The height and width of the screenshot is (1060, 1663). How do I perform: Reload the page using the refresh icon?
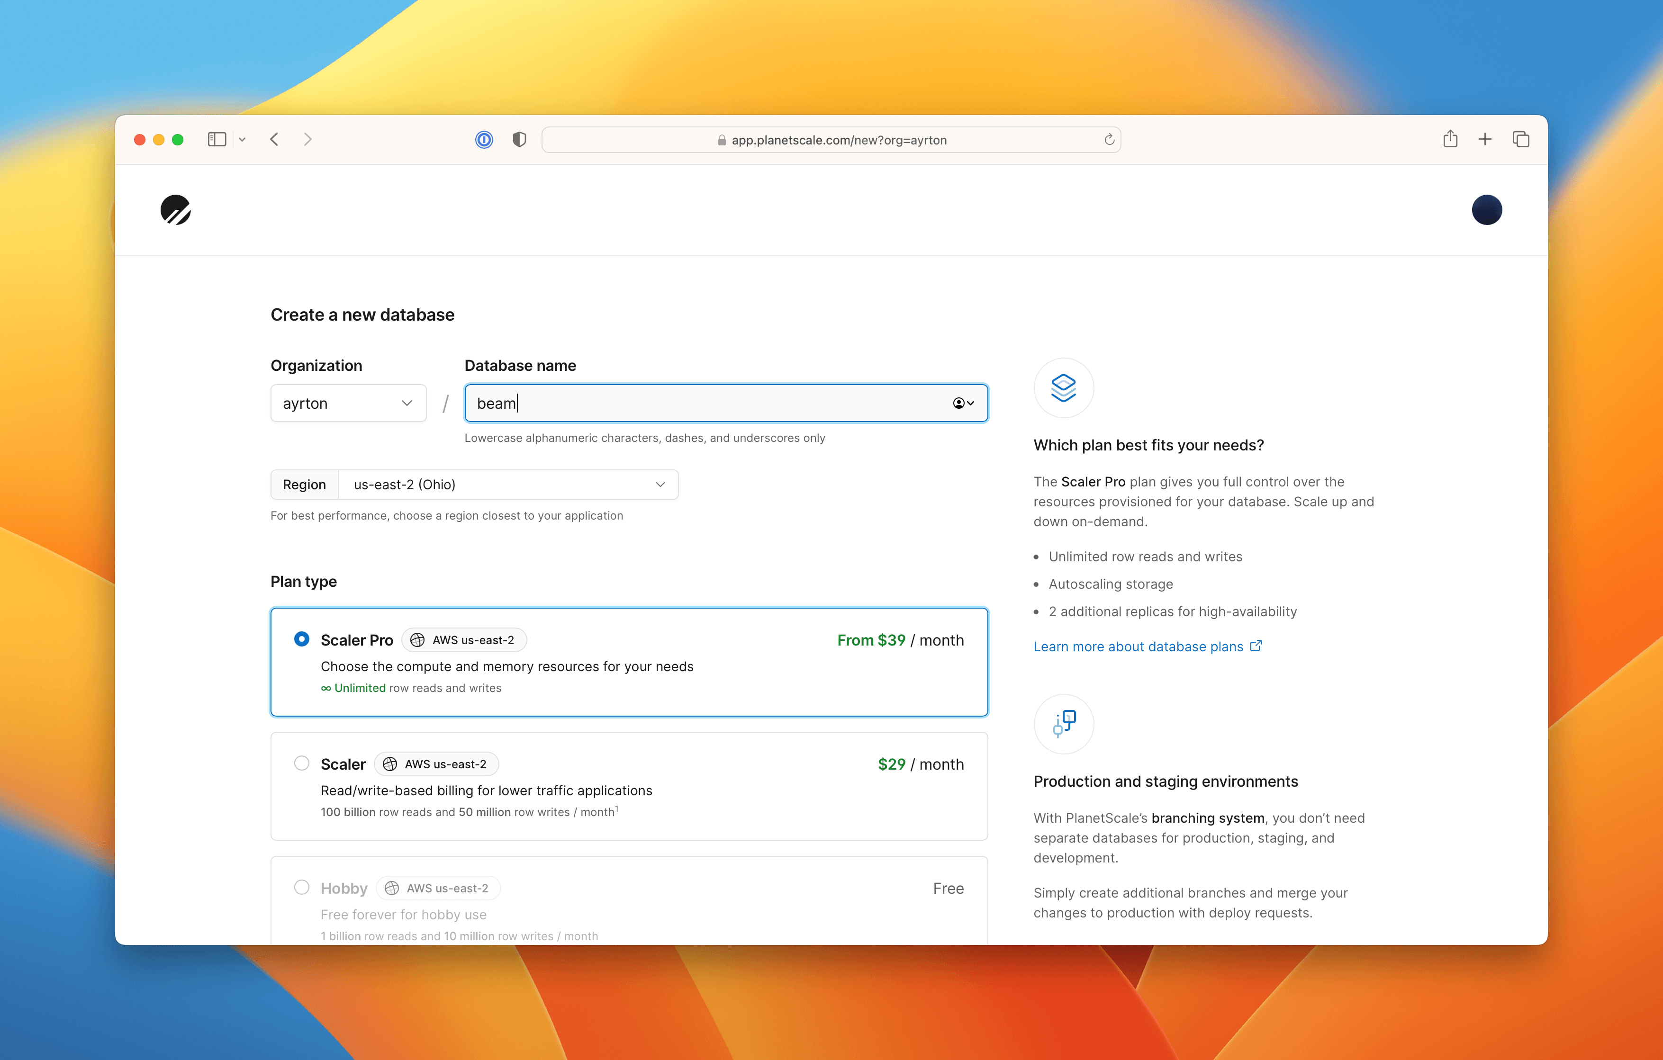click(1109, 140)
